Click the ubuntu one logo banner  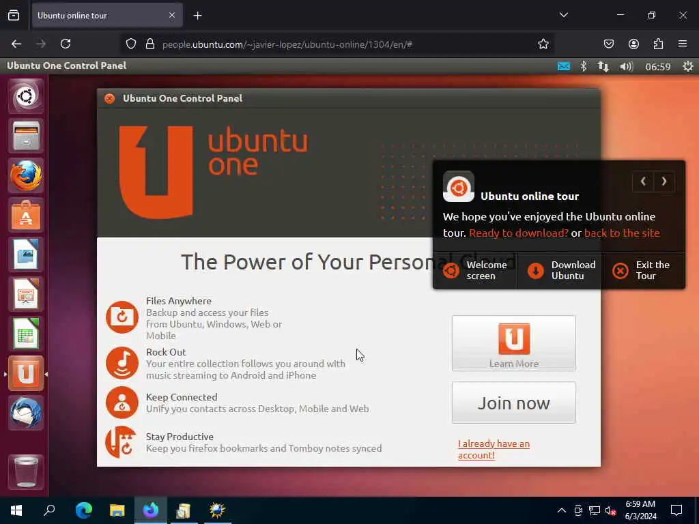click(x=213, y=173)
